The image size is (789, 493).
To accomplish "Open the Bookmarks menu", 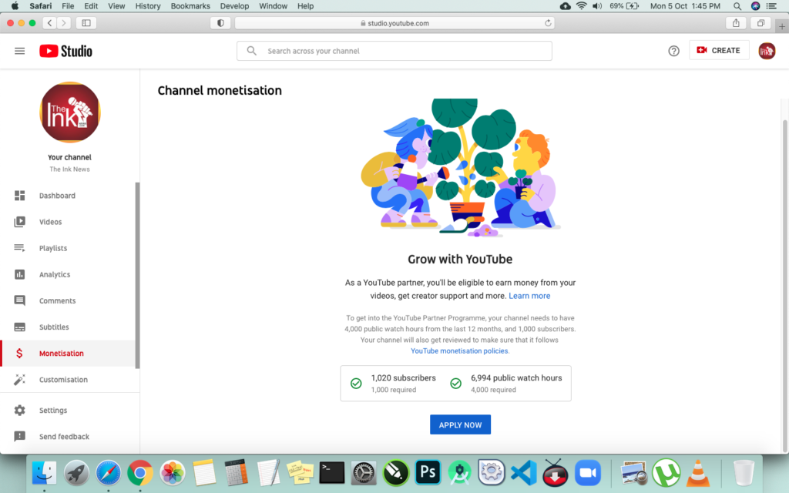I will (190, 6).
